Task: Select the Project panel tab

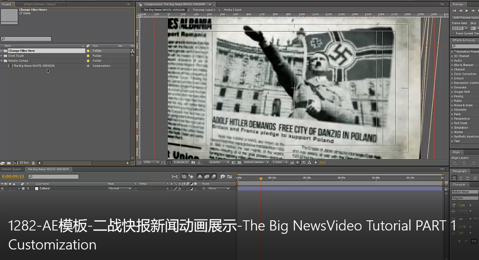Action: coord(6,4)
